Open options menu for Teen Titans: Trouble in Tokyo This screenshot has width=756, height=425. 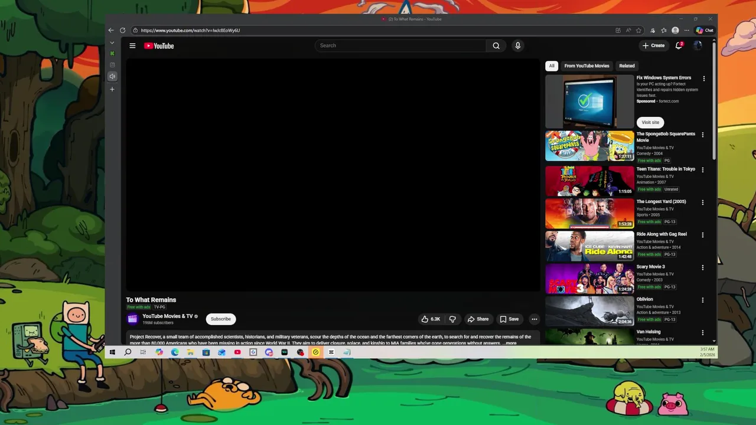tap(703, 170)
